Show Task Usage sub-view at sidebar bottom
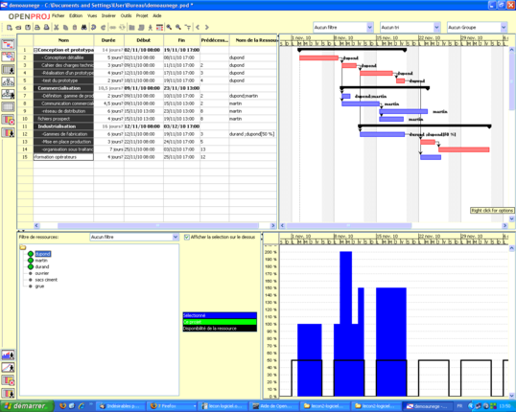Image resolution: width=516 pixels, height=412 pixels. click(9, 380)
